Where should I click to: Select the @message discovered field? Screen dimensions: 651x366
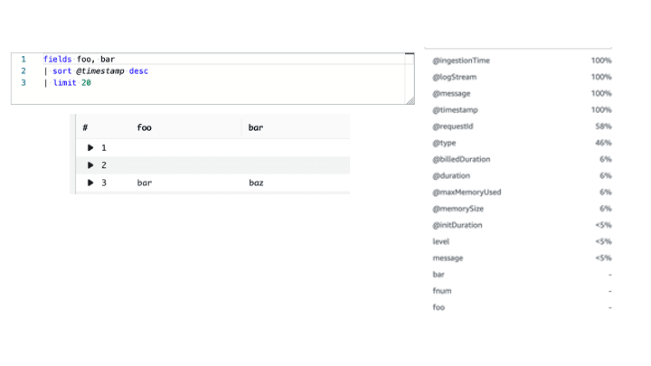(x=451, y=94)
